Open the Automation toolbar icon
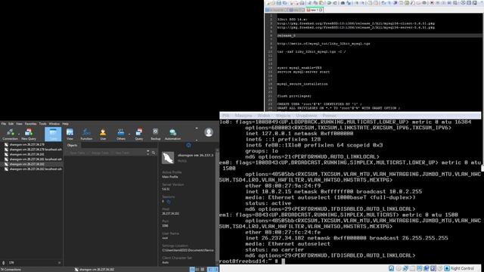Viewport: 484px width, 272px height. click(x=172, y=134)
